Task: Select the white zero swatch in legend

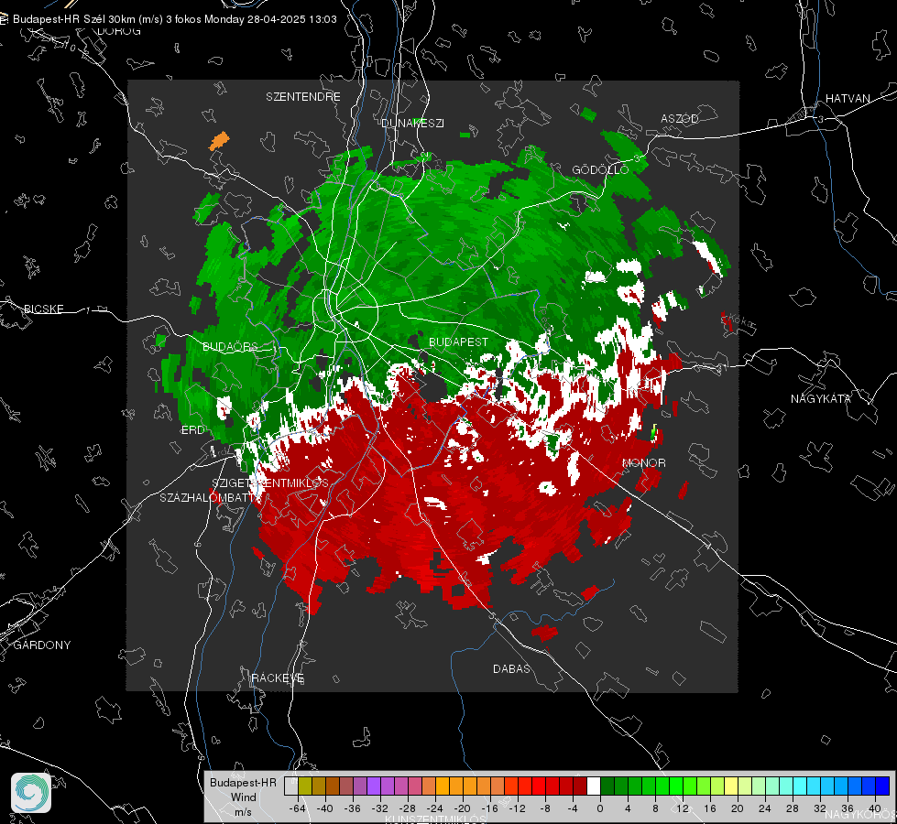Action: click(x=594, y=786)
